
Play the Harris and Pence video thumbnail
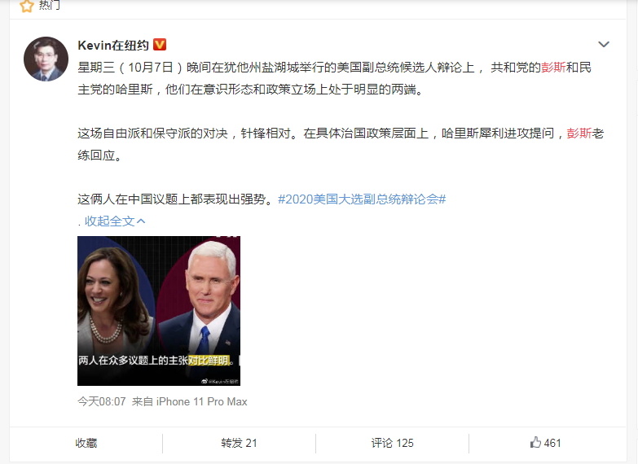[159, 311]
